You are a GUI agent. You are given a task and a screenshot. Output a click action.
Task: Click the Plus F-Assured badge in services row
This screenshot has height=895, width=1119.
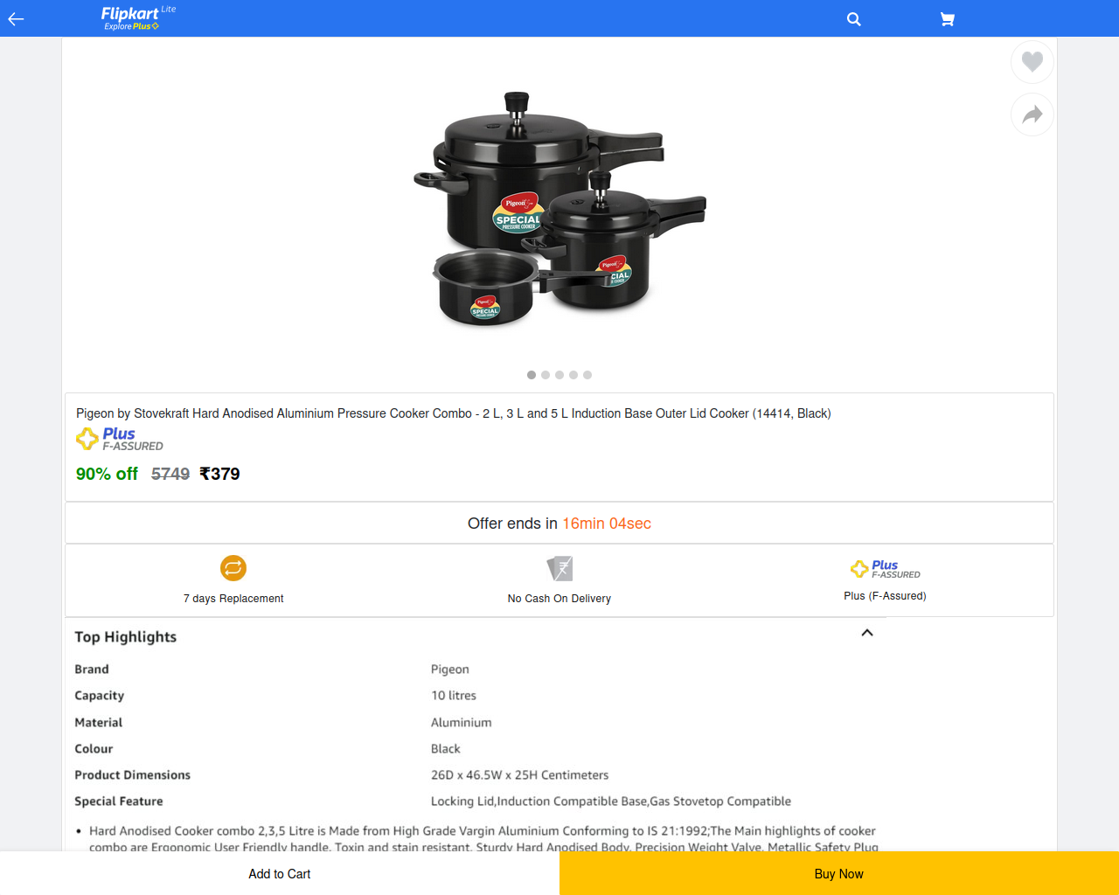point(885,569)
